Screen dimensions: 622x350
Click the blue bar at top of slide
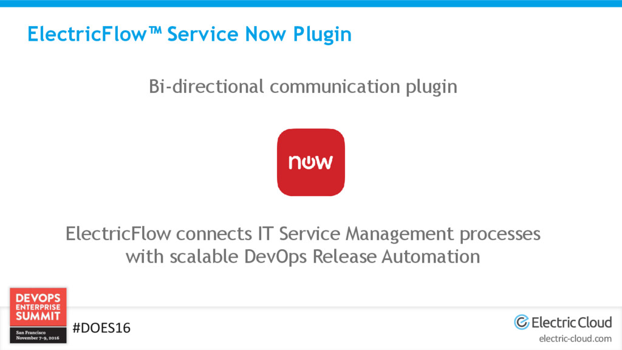coord(311,3)
